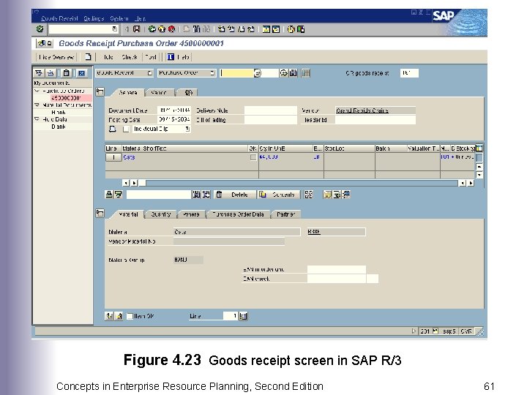Image resolution: width=527 pixels, height=395 pixels.
Task: Switch to the Quantity tab
Action: point(160,214)
